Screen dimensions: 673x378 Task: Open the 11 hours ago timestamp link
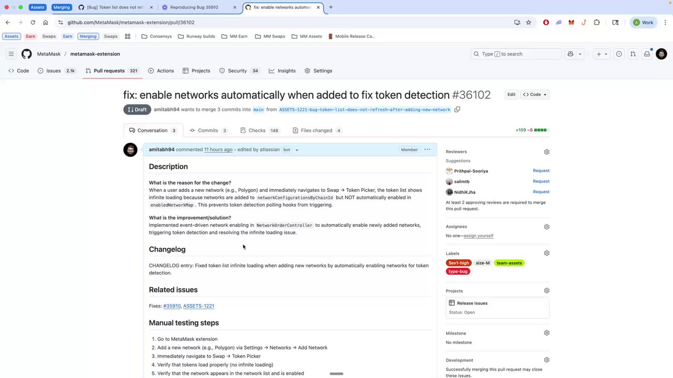[x=218, y=150]
